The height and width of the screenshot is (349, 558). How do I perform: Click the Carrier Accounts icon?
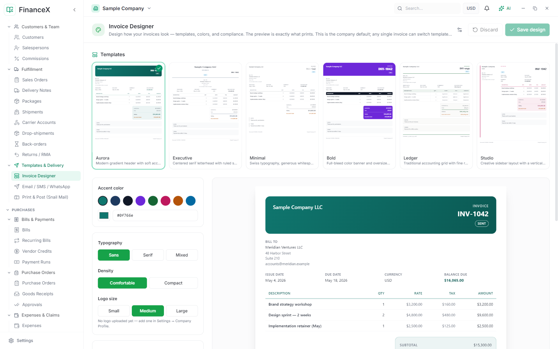click(x=17, y=122)
